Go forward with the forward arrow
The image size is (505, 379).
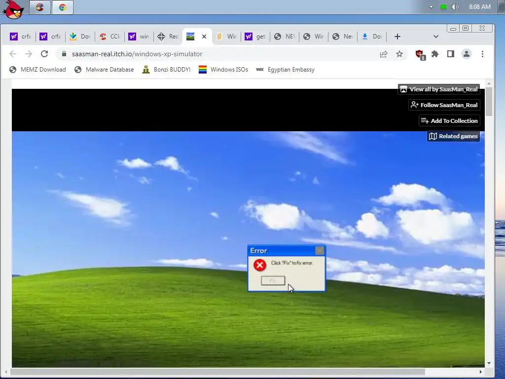[x=29, y=54]
